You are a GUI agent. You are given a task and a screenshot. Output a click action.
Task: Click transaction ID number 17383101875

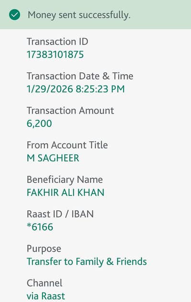(x=55, y=54)
